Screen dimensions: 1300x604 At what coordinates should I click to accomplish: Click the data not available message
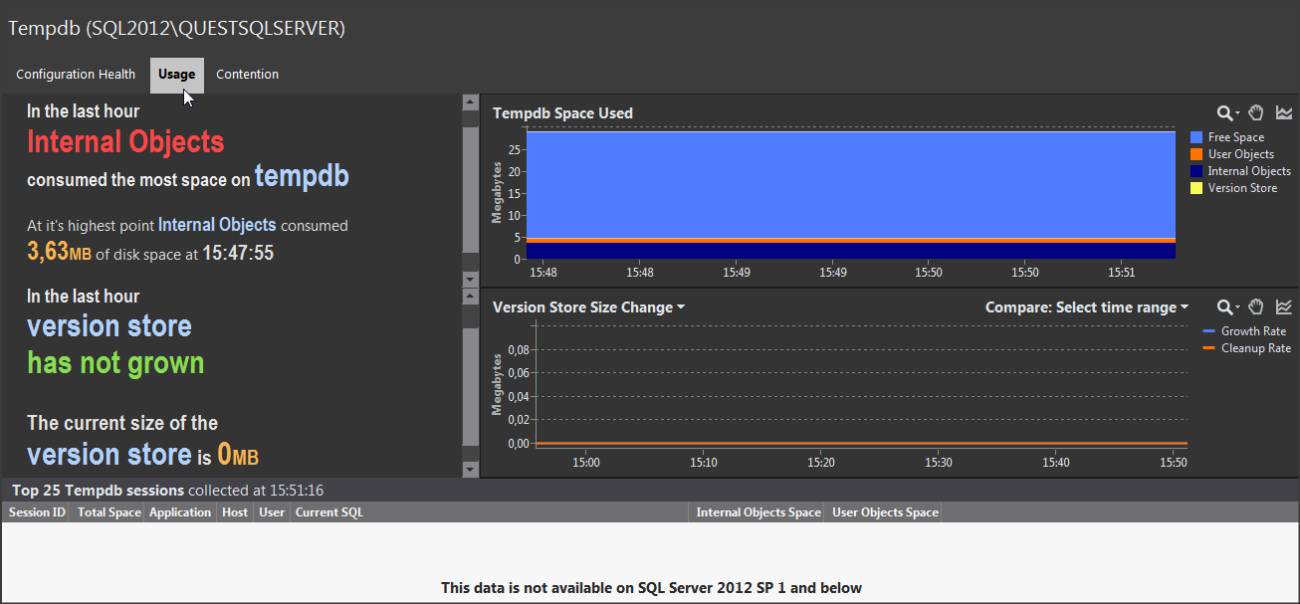click(x=651, y=588)
